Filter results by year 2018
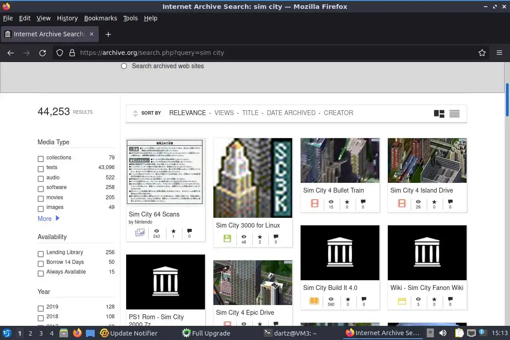 click(x=41, y=318)
